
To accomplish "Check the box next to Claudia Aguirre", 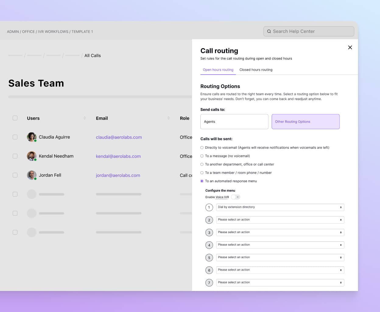I will pyautogui.click(x=15, y=137).
